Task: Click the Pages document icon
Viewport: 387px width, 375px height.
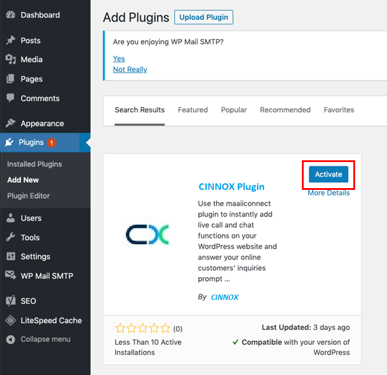Action: click(x=11, y=79)
